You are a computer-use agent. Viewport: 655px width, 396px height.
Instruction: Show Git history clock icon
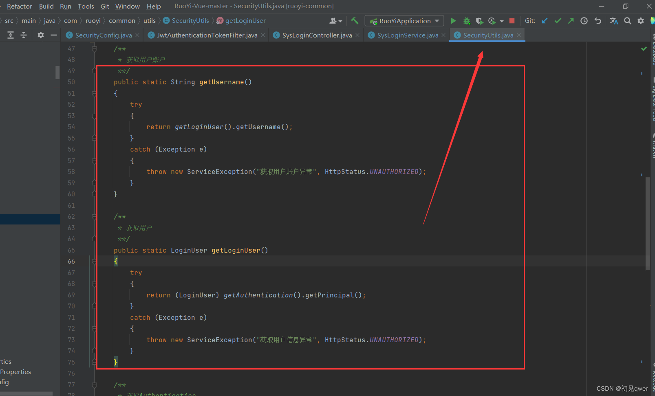[584, 21]
